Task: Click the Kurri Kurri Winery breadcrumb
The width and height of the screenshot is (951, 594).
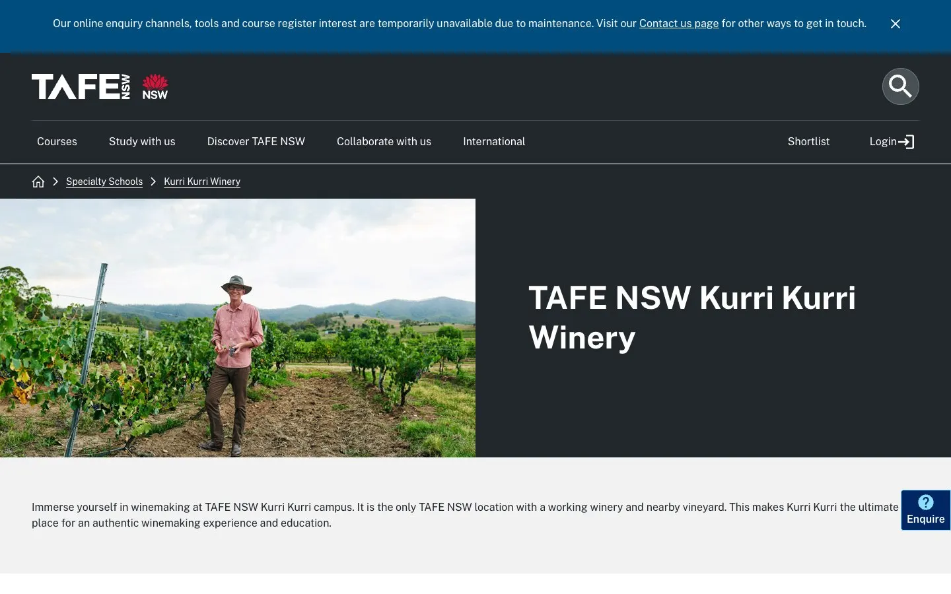Action: pos(202,181)
